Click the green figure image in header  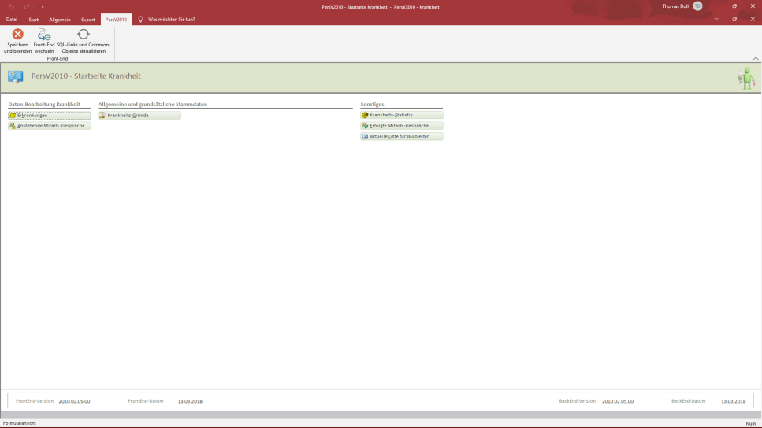coord(745,78)
